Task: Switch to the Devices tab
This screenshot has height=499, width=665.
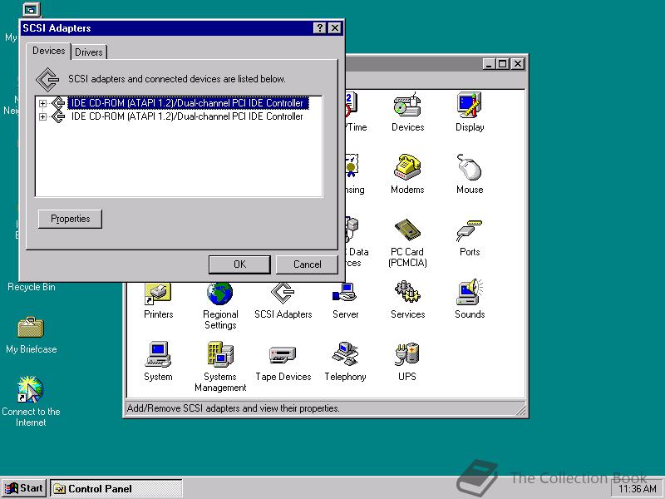Action: tap(48, 51)
